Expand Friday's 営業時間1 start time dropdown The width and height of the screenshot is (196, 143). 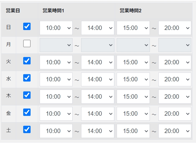point(56,114)
